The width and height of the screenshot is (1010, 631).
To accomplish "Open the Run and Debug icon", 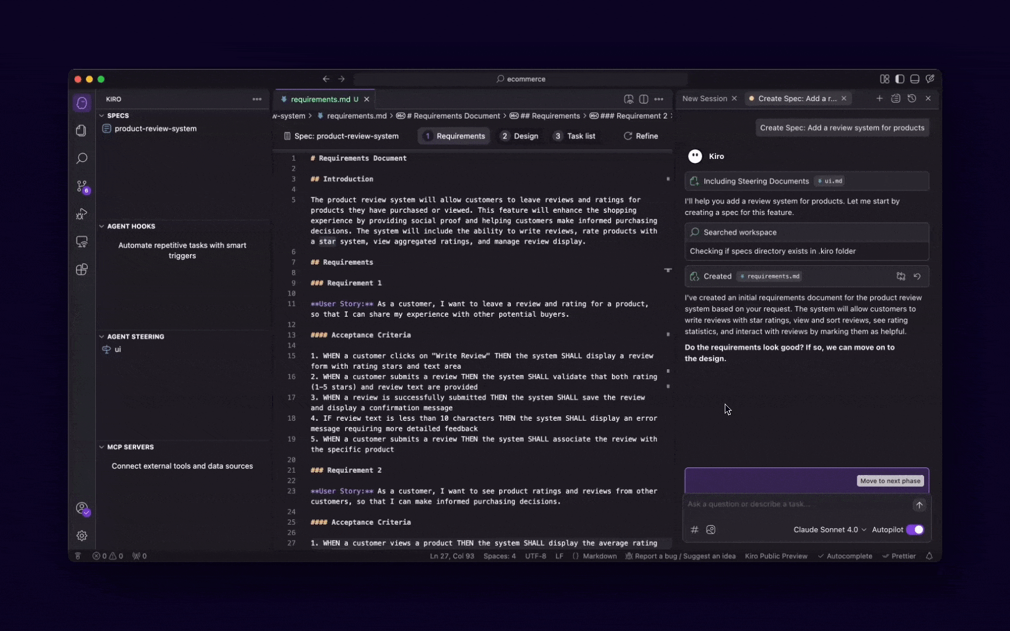I will point(82,214).
